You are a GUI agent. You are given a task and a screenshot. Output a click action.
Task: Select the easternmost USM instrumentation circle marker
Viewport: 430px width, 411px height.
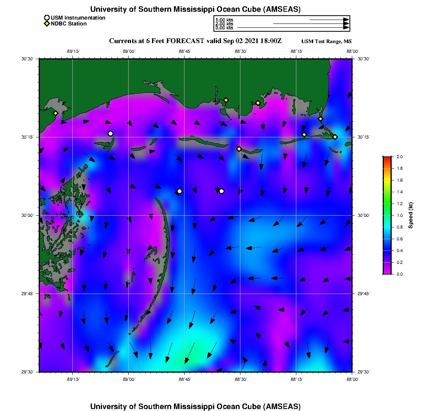(222, 191)
